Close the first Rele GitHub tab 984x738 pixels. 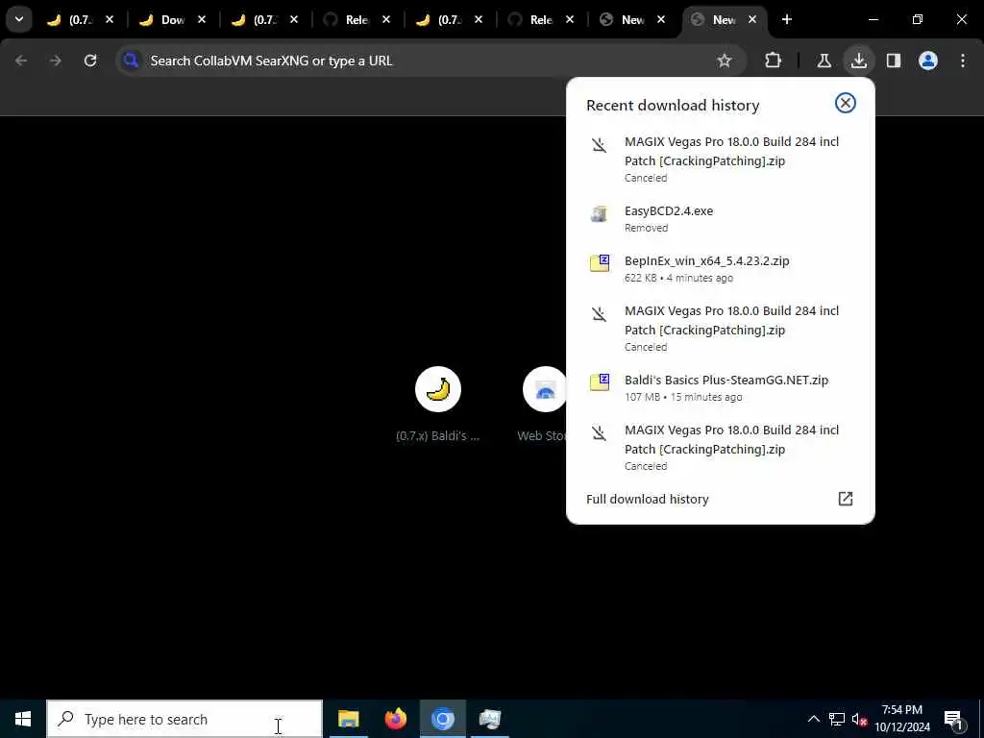(386, 19)
